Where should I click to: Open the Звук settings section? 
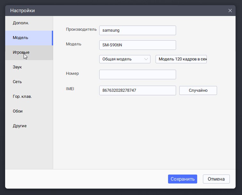point(29,67)
